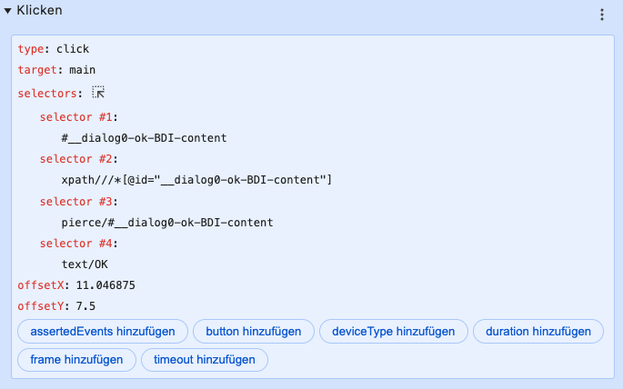Image resolution: width=623 pixels, height=389 pixels.
Task: Select the pierce selector #3 value
Action: click(x=167, y=223)
